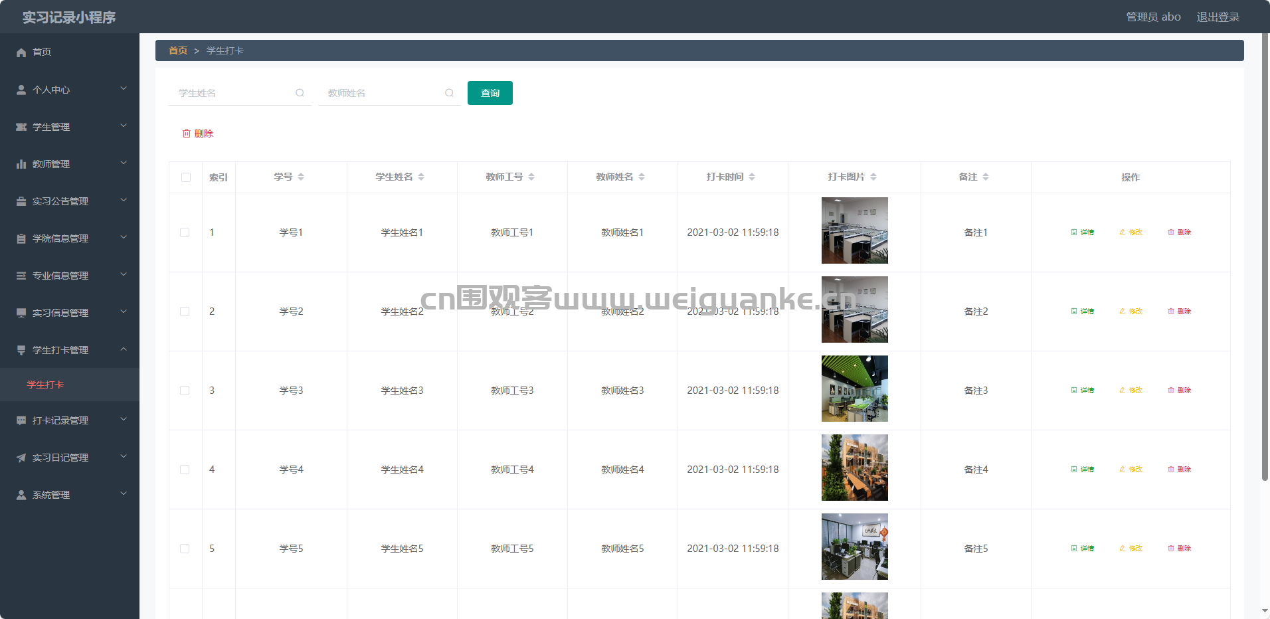
Task: Click the user icon for 系统管理
Action: tap(21, 495)
